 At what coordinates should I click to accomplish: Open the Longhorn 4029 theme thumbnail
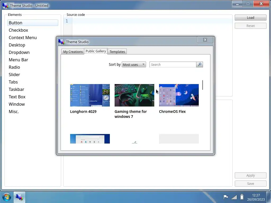[90, 95]
